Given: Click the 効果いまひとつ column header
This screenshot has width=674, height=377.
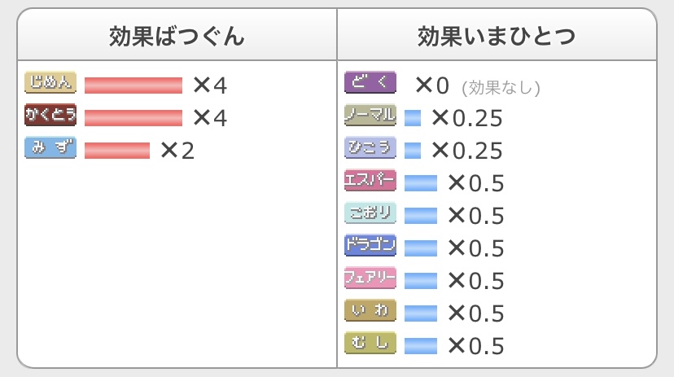Looking at the screenshot, I should [x=497, y=37].
